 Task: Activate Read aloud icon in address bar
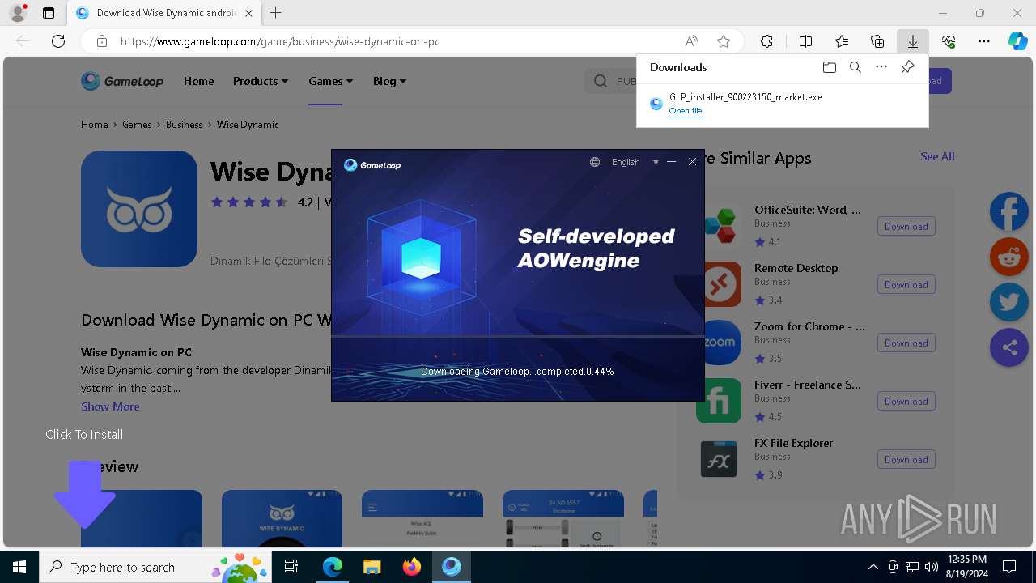691,41
